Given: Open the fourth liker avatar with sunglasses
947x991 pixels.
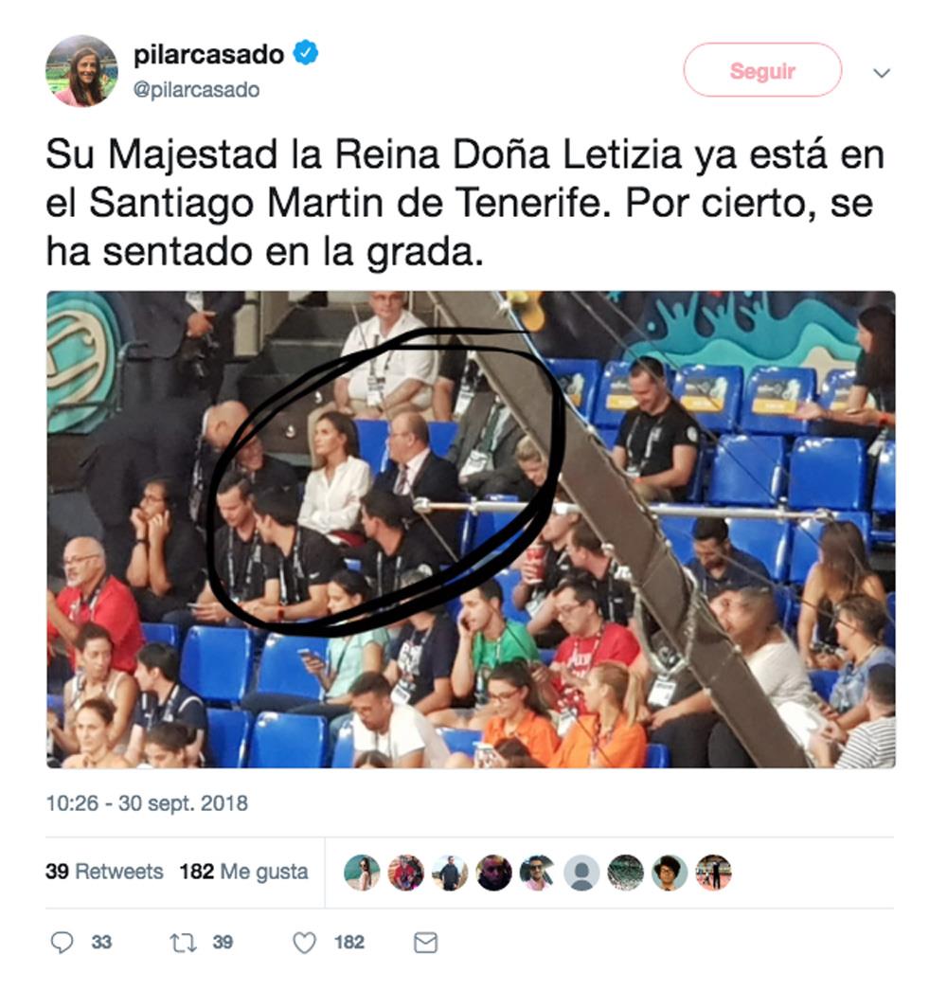Looking at the screenshot, I should tap(493, 873).
